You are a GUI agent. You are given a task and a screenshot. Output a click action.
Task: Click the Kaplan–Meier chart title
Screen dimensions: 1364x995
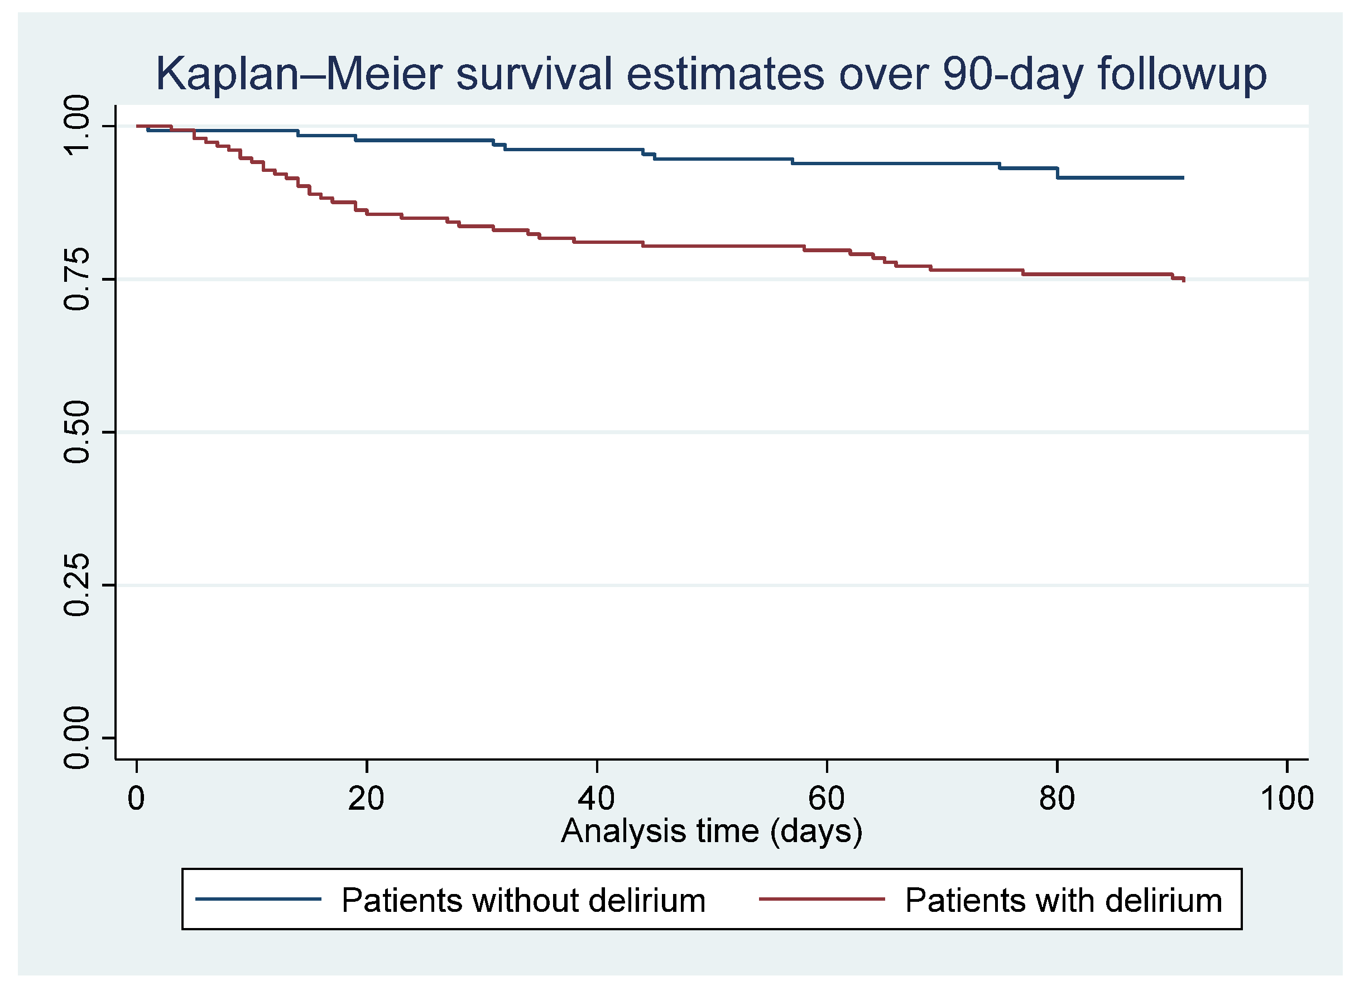(711, 74)
